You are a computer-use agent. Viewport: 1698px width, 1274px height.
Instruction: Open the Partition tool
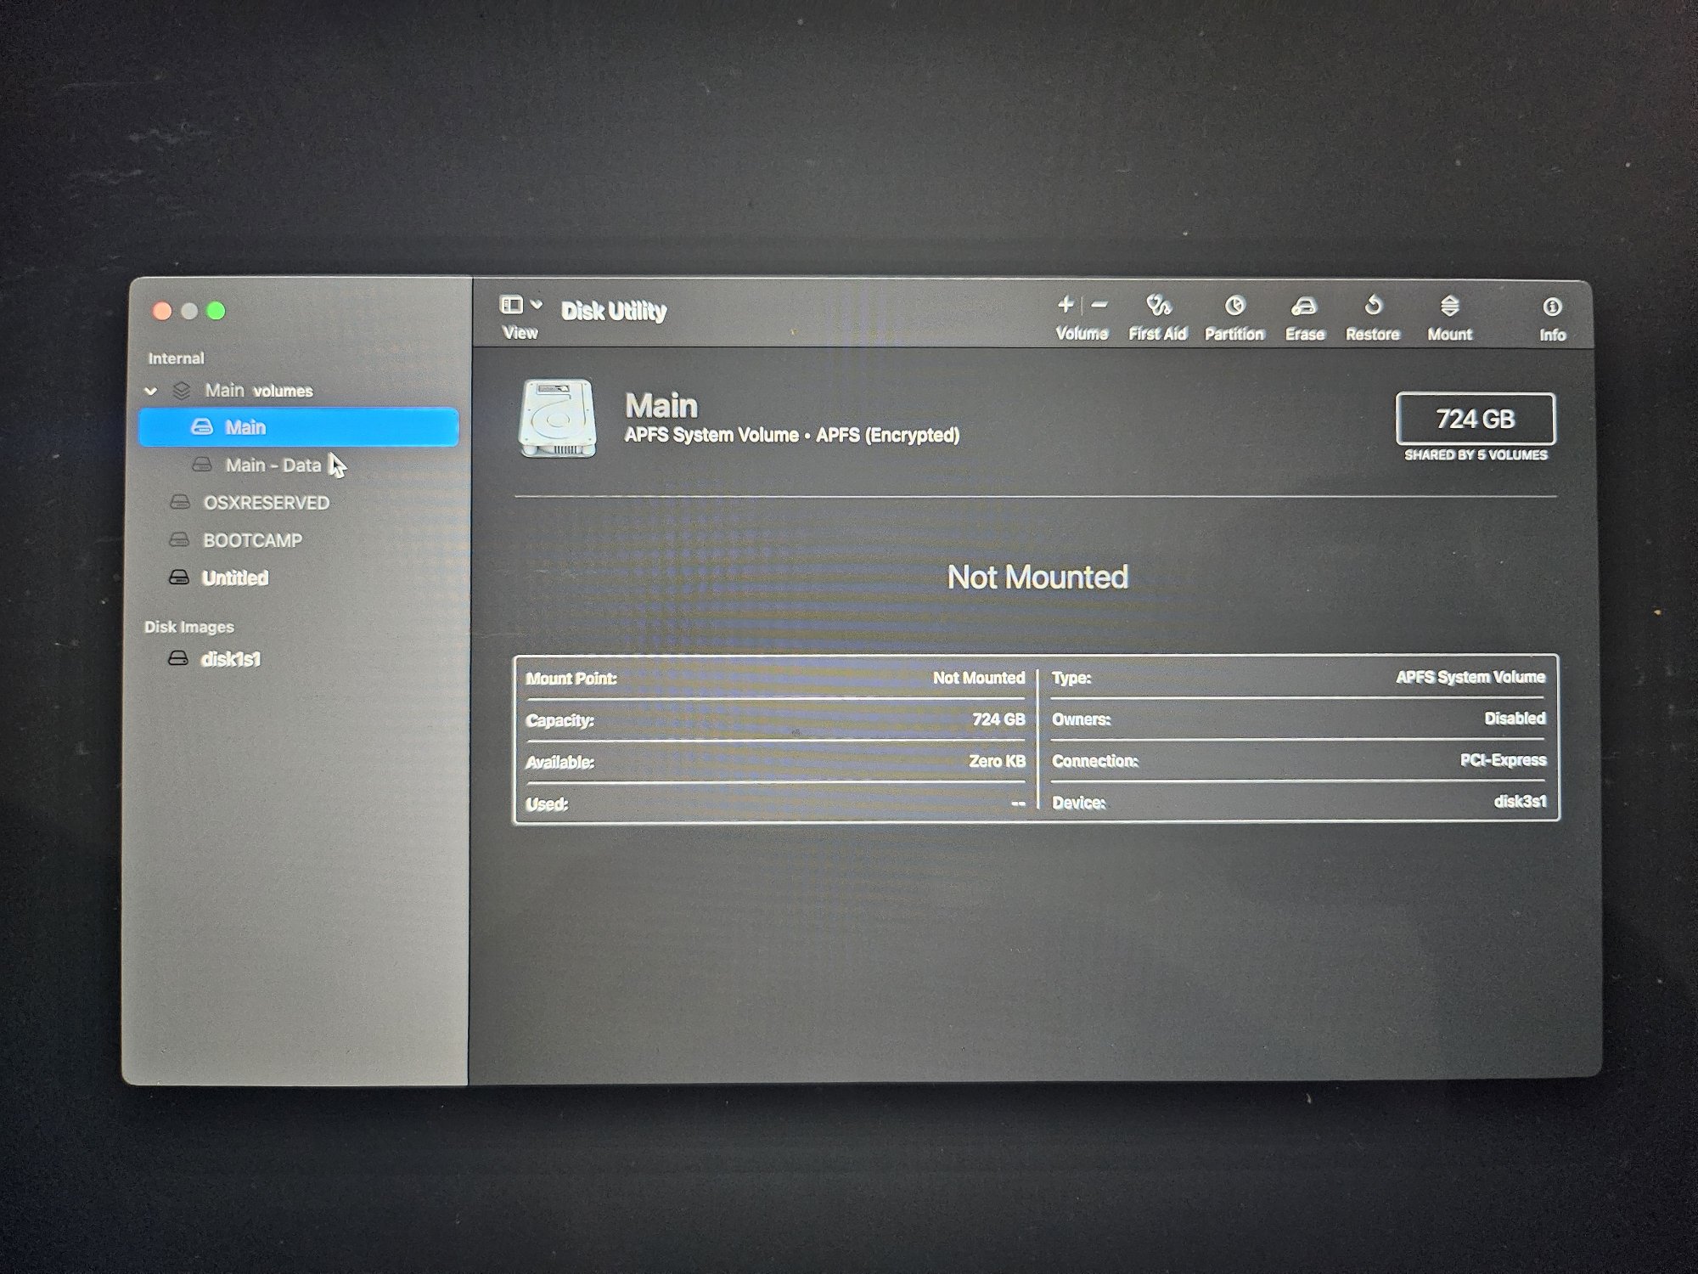(1234, 307)
